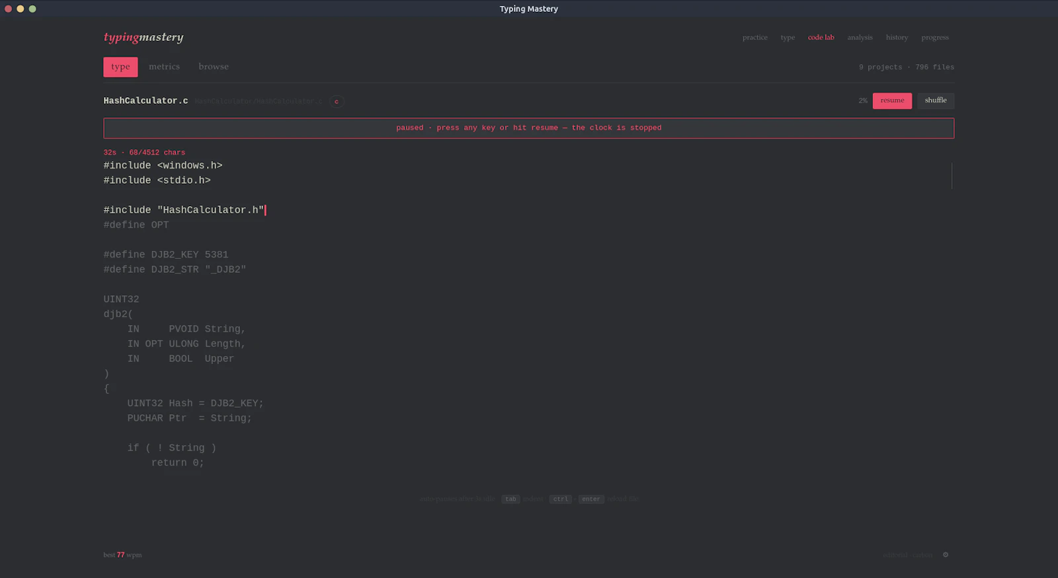
Task: Click the 'return 0;' line
Action: pyautogui.click(x=178, y=463)
